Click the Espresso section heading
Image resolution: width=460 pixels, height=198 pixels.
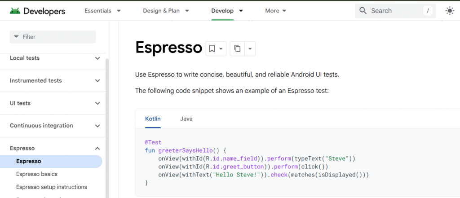click(22, 148)
